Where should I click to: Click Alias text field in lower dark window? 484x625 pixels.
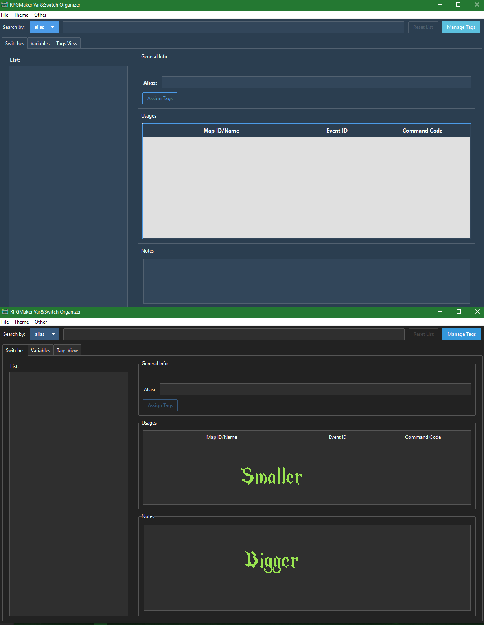315,390
